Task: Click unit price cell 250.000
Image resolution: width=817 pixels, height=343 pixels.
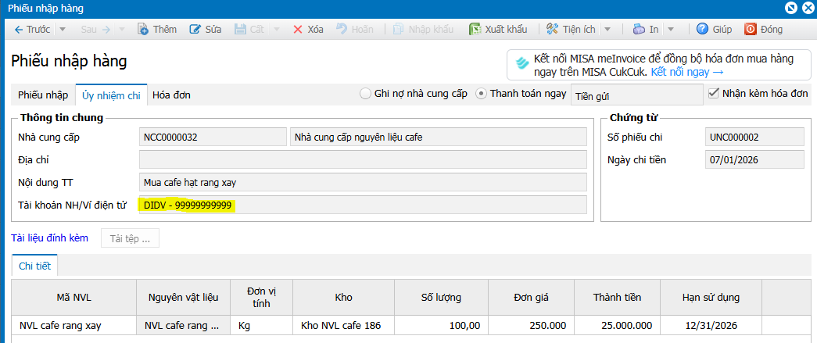Action: tap(531, 326)
